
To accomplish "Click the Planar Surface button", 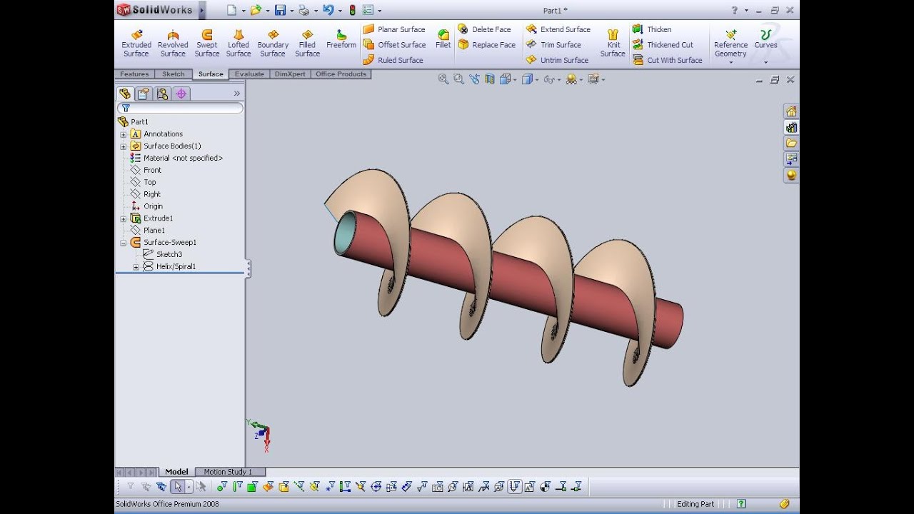I will pos(394,29).
